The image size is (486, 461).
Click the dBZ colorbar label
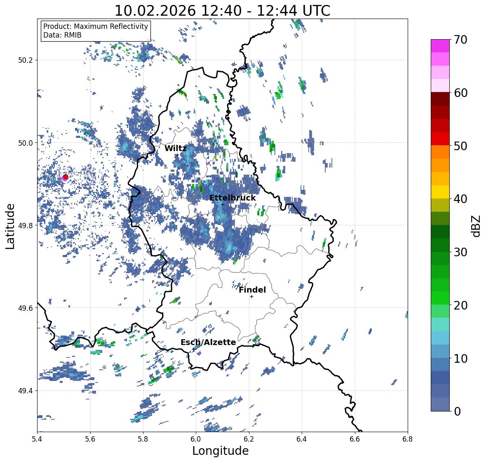pyautogui.click(x=477, y=226)
